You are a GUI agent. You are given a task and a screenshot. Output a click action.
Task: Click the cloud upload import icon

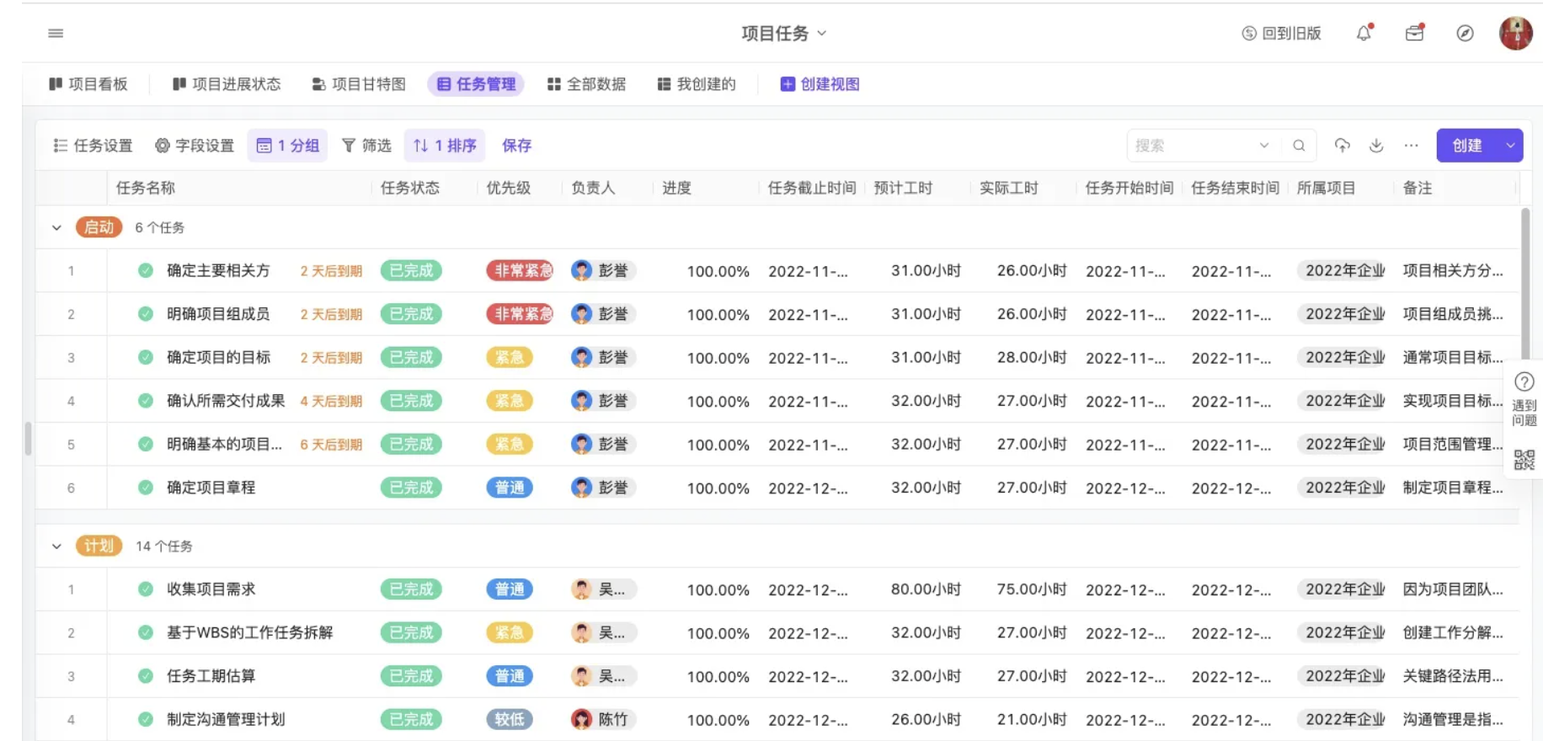pos(1343,146)
